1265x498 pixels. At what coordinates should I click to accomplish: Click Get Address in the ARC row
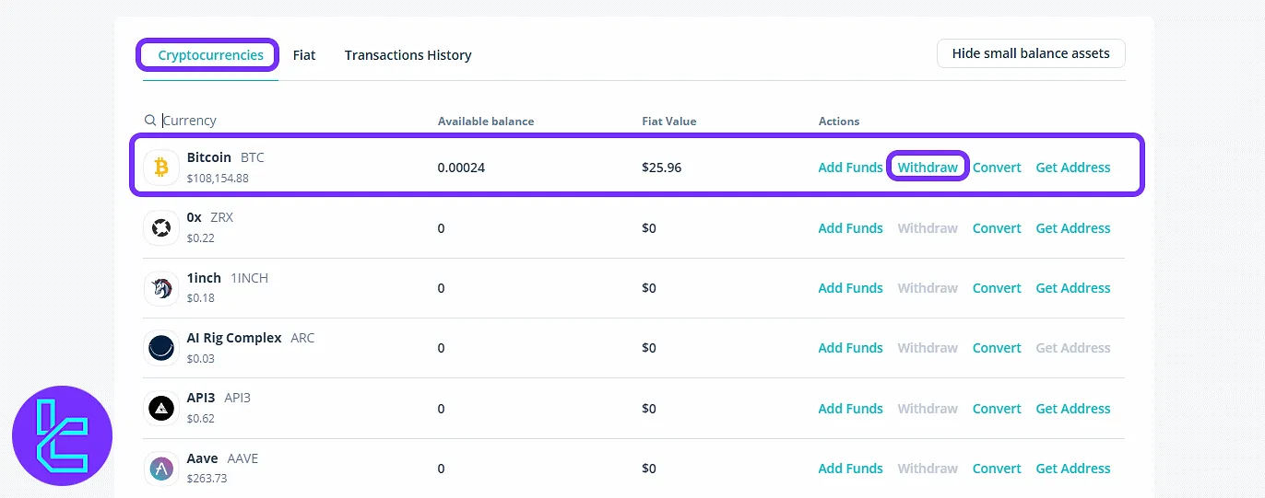pyautogui.click(x=1073, y=348)
